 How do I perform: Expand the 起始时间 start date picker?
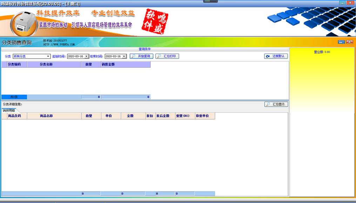pyautogui.click(x=87, y=56)
